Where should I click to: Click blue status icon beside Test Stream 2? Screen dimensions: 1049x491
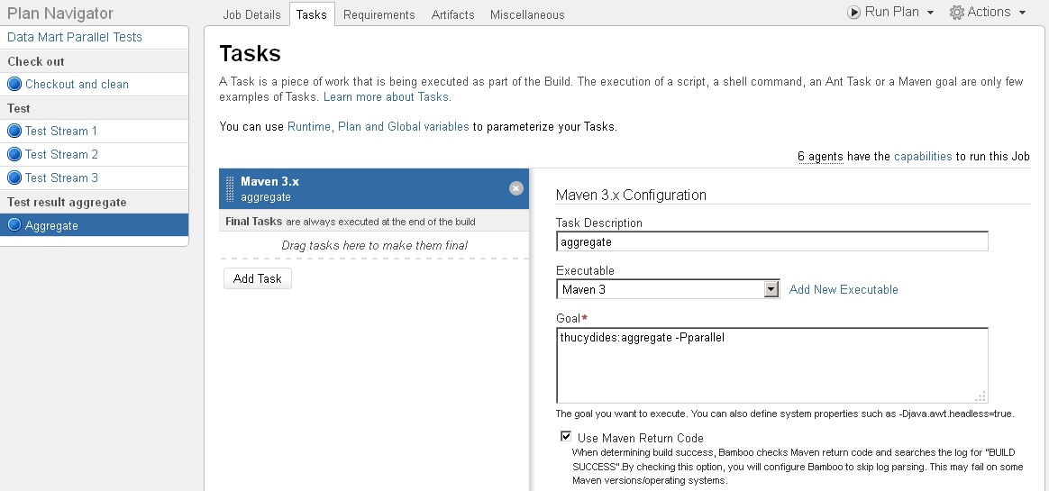(x=14, y=155)
